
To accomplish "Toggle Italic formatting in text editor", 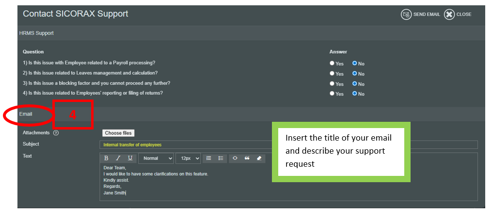I will [118, 158].
